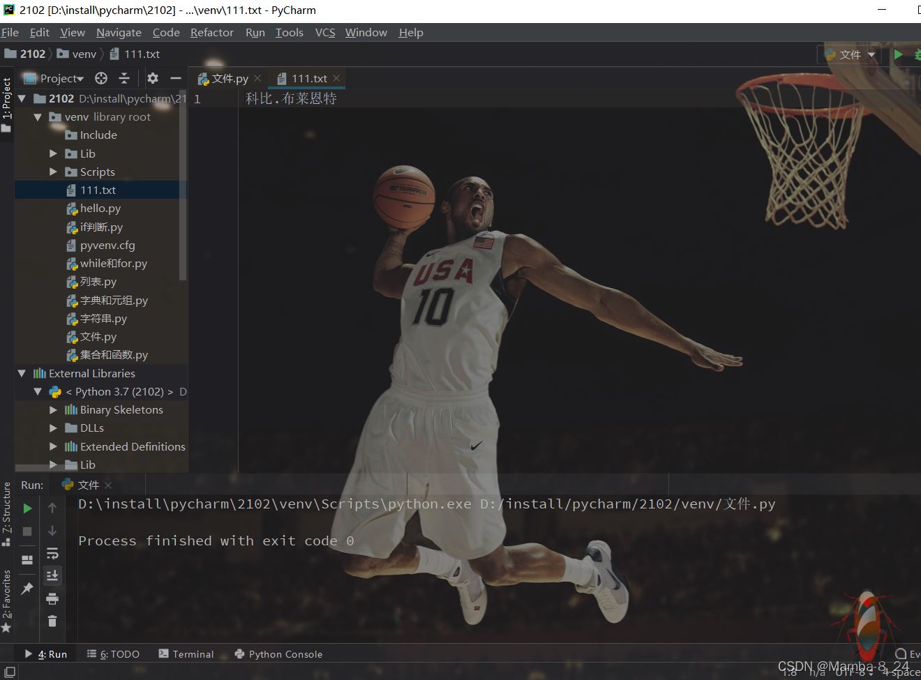Rerun program with green play in Run panel
Viewport: 921px width, 680px height.
28,508
